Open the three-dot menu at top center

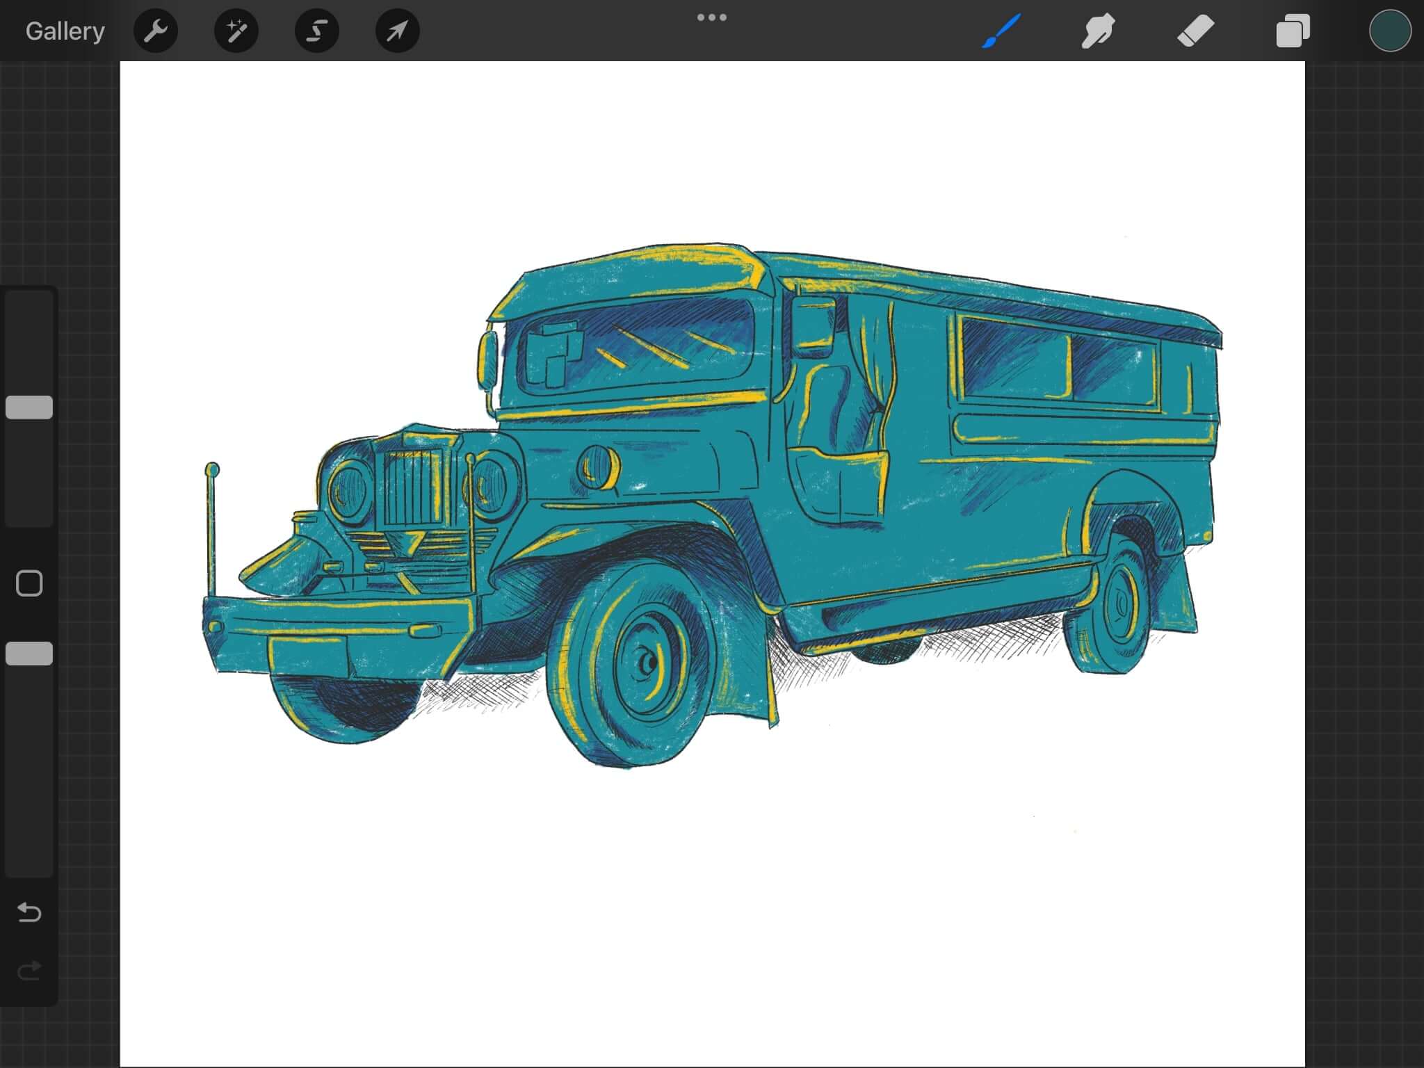(712, 17)
